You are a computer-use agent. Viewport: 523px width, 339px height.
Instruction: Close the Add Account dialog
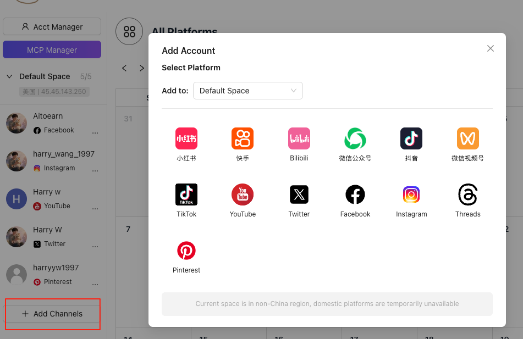click(491, 48)
